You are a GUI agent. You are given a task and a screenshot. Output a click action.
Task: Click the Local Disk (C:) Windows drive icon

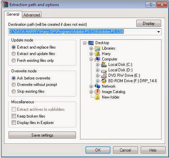pyautogui.click(x=104, y=65)
